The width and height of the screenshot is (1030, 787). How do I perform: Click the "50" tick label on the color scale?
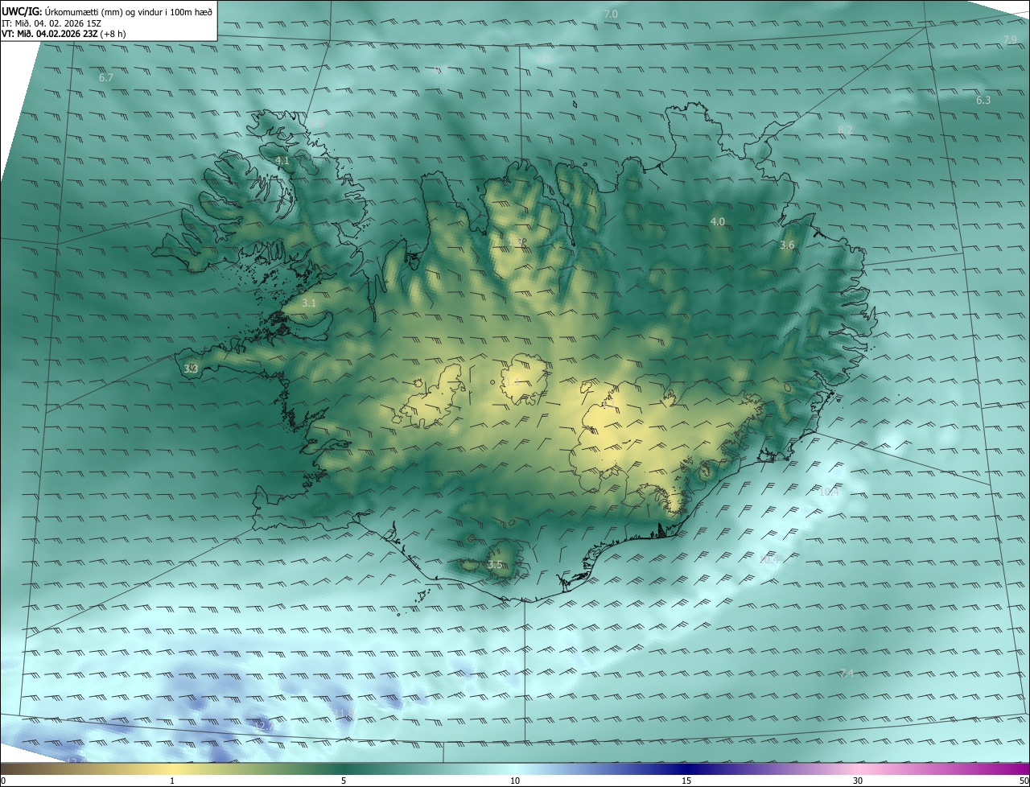point(1024,781)
